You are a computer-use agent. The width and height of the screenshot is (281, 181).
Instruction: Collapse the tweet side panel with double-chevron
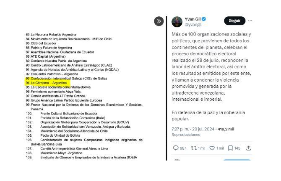point(159,21)
